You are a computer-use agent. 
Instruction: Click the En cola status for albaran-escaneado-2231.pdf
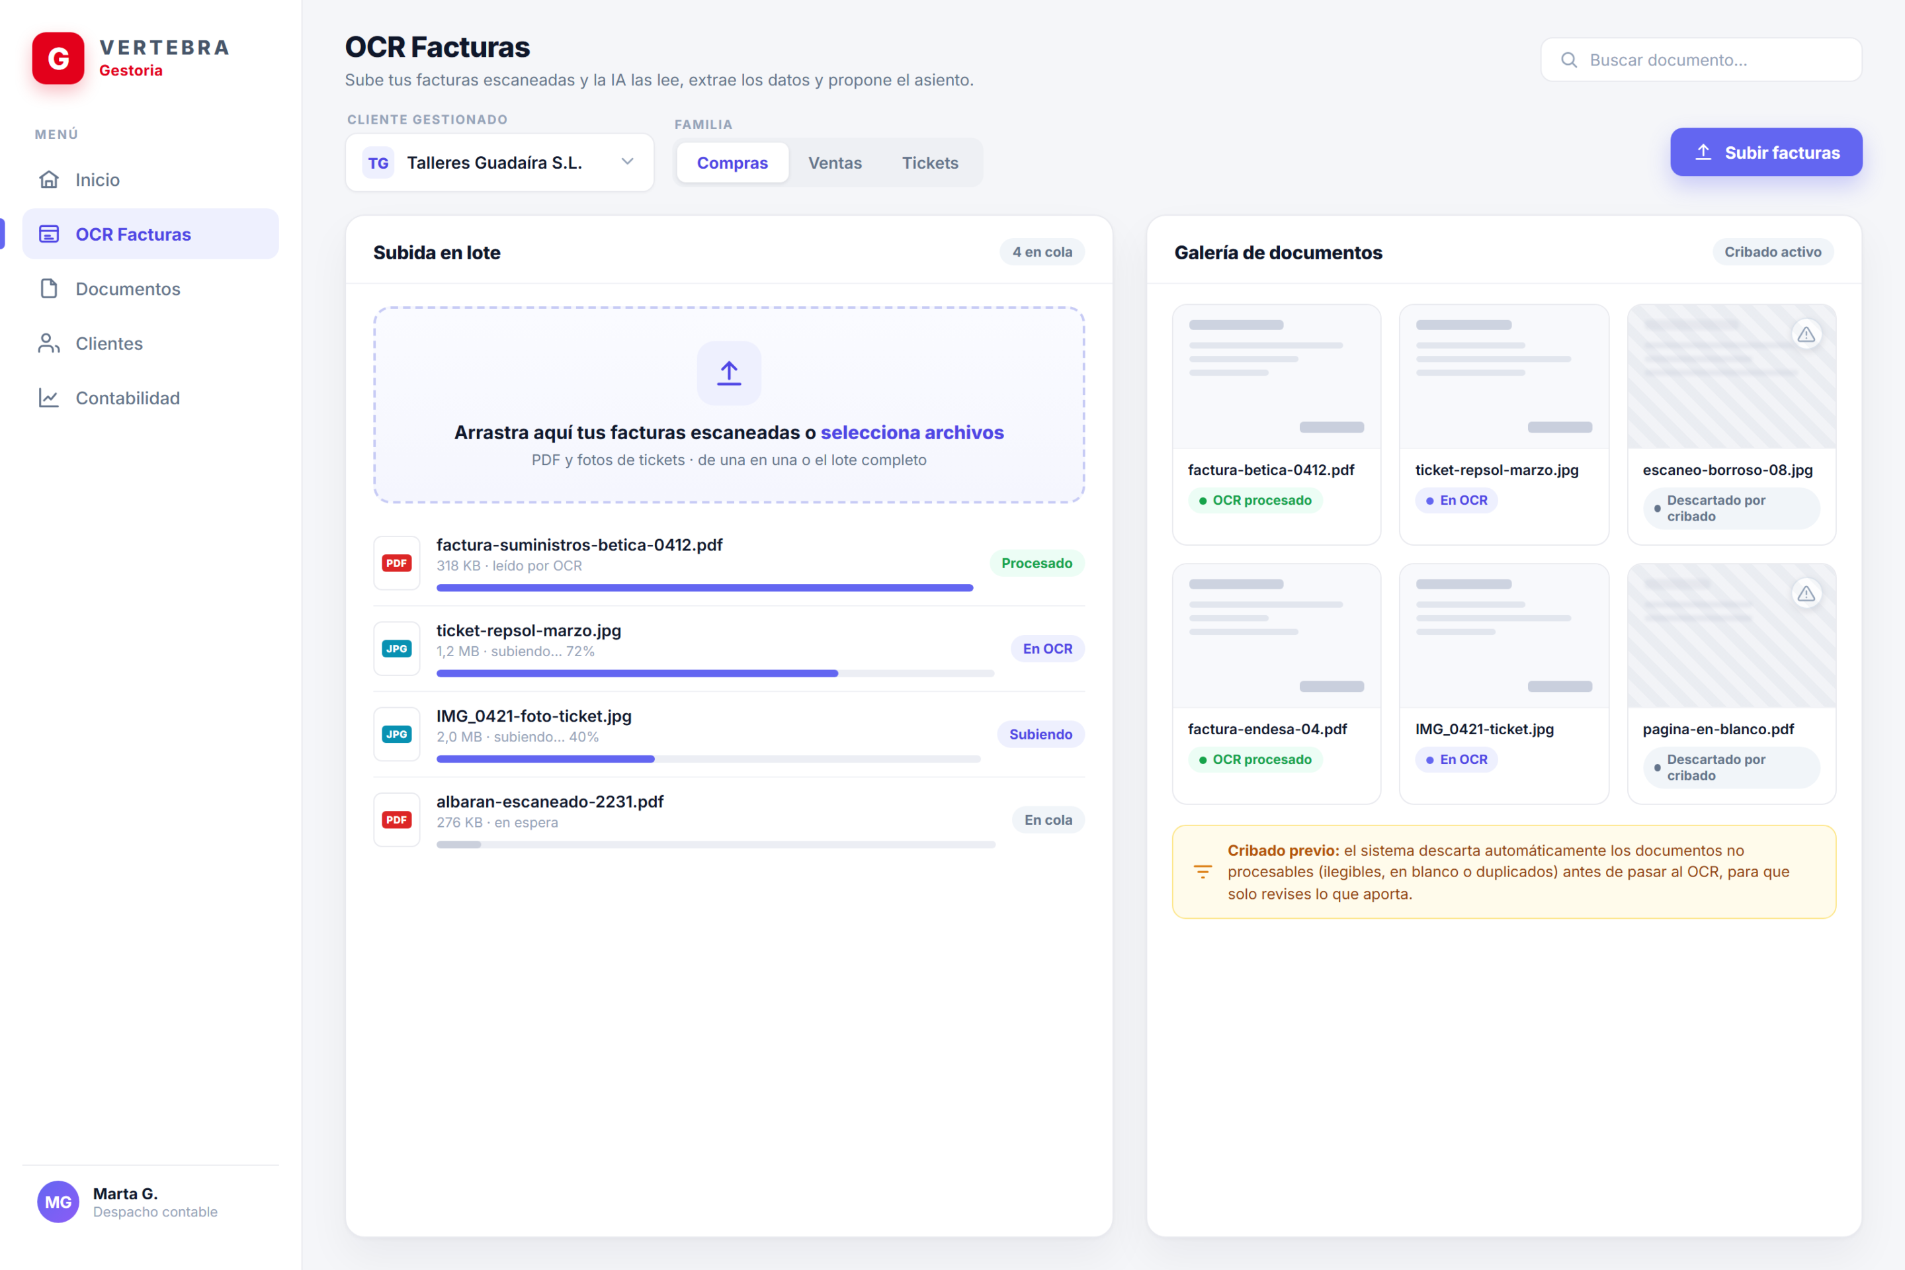(1048, 820)
